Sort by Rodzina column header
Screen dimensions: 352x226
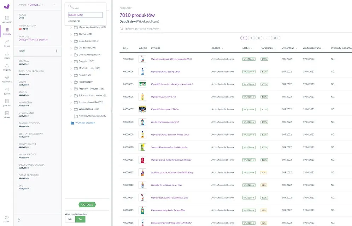(x=217, y=48)
